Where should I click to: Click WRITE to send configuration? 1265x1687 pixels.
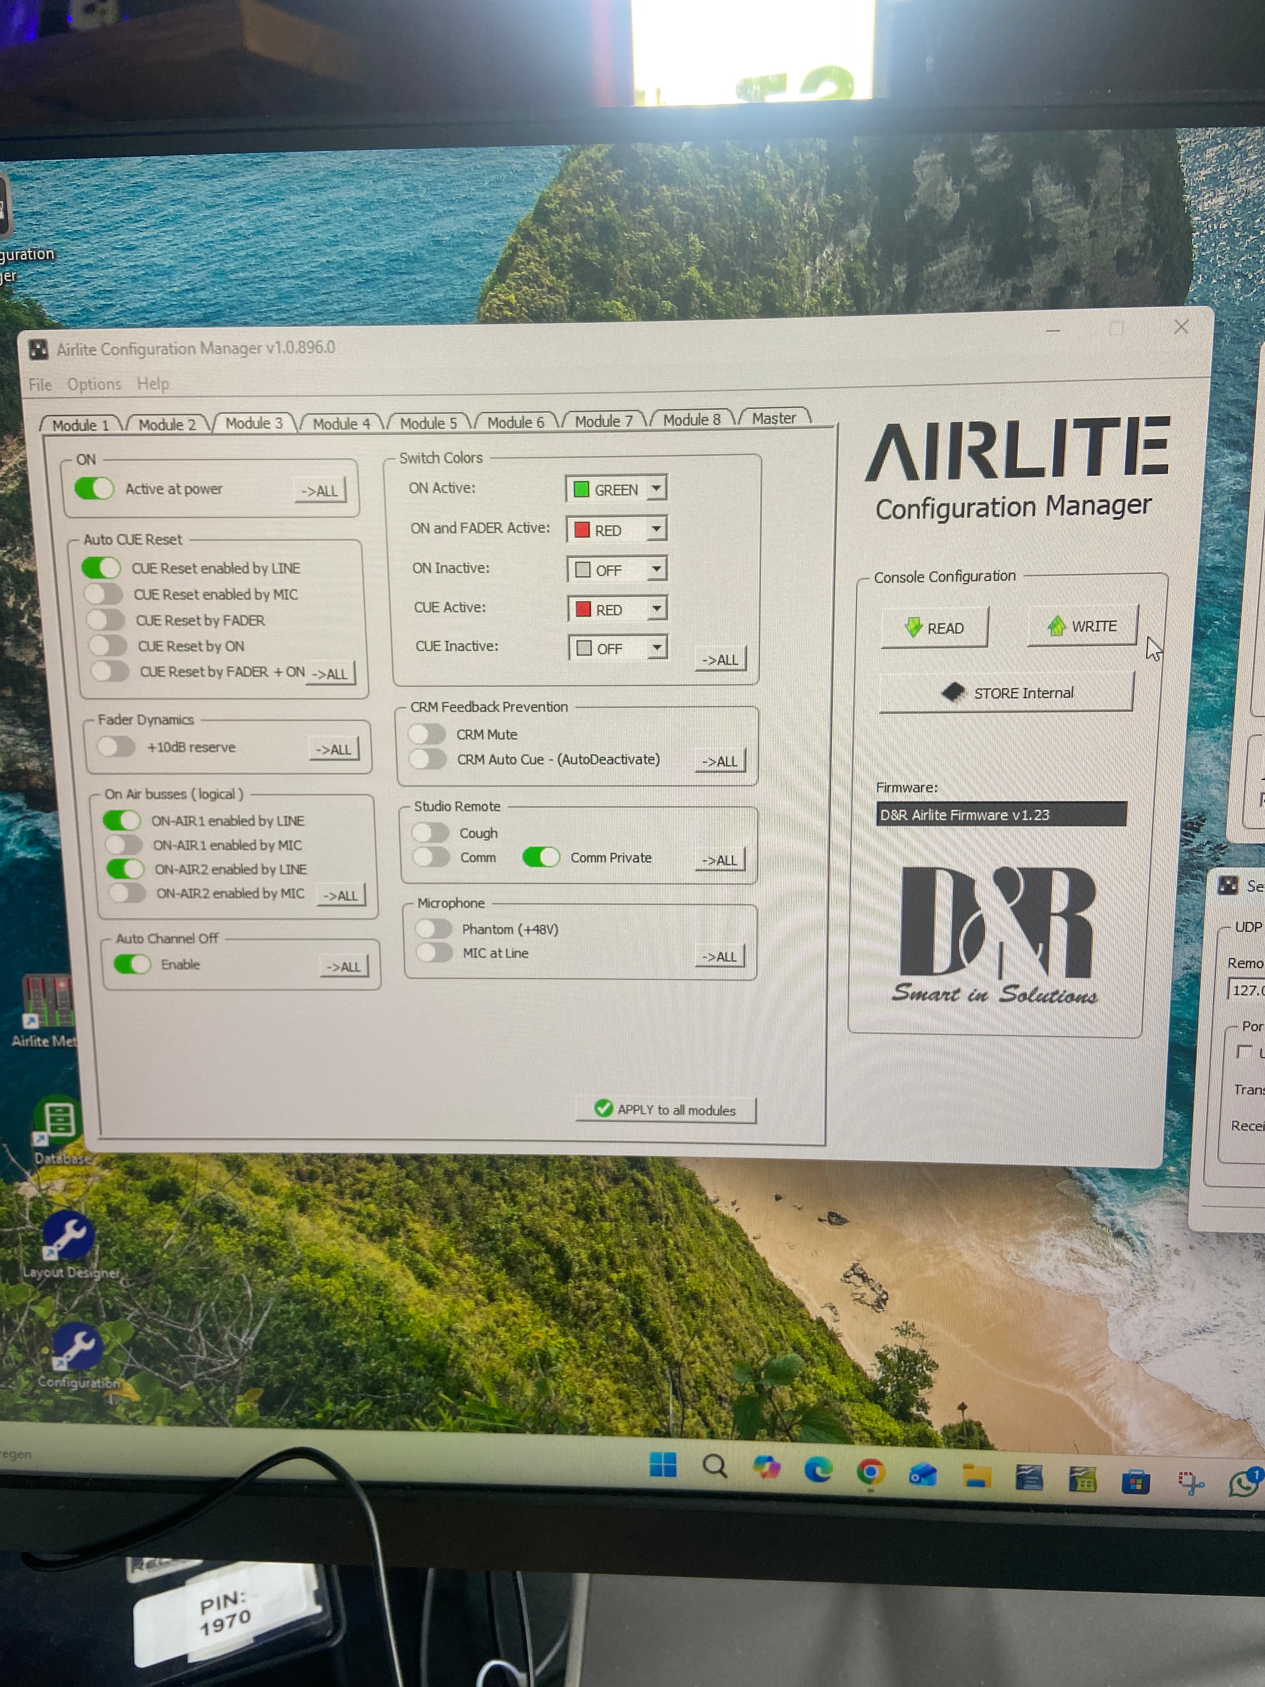(1082, 625)
